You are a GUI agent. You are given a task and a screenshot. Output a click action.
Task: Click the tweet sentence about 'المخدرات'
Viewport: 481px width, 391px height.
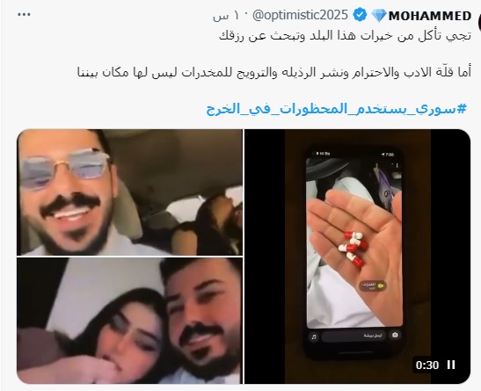tap(274, 72)
